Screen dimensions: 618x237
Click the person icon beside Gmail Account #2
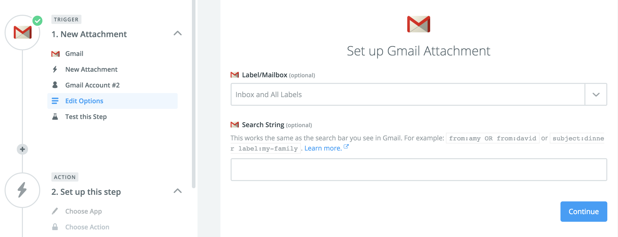pos(55,85)
